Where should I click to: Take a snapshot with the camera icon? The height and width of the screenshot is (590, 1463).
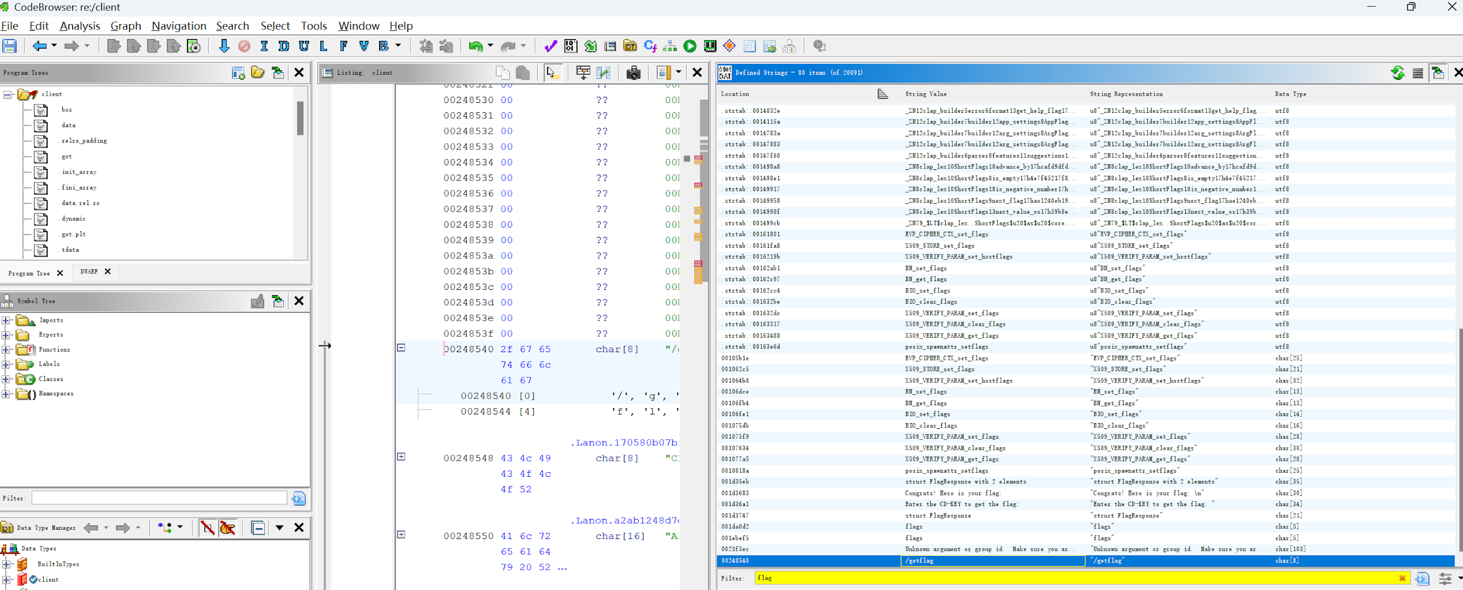633,73
